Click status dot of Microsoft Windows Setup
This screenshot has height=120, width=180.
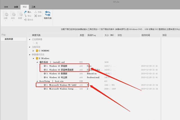point(45,89)
